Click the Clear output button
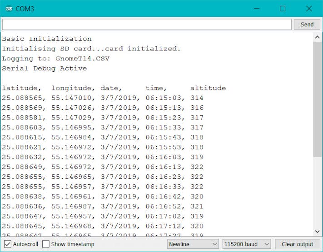 point(298,244)
